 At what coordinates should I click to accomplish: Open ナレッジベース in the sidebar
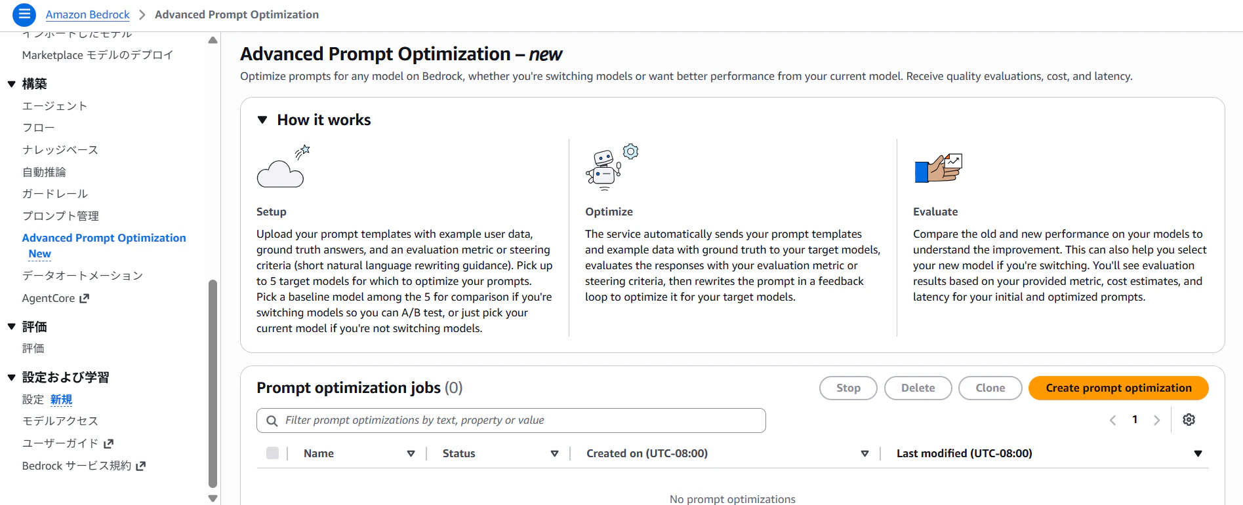60,150
